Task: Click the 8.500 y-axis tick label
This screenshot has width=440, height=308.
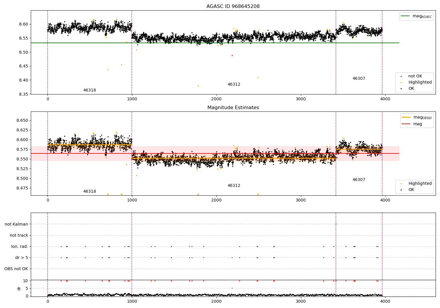Action: click(22, 179)
